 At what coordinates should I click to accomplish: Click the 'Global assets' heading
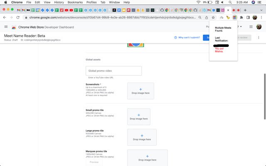(x=93, y=60)
